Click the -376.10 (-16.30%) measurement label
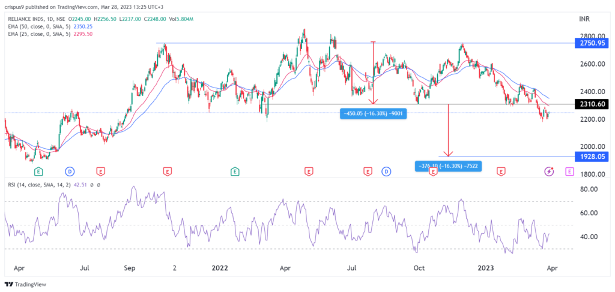 (448, 166)
